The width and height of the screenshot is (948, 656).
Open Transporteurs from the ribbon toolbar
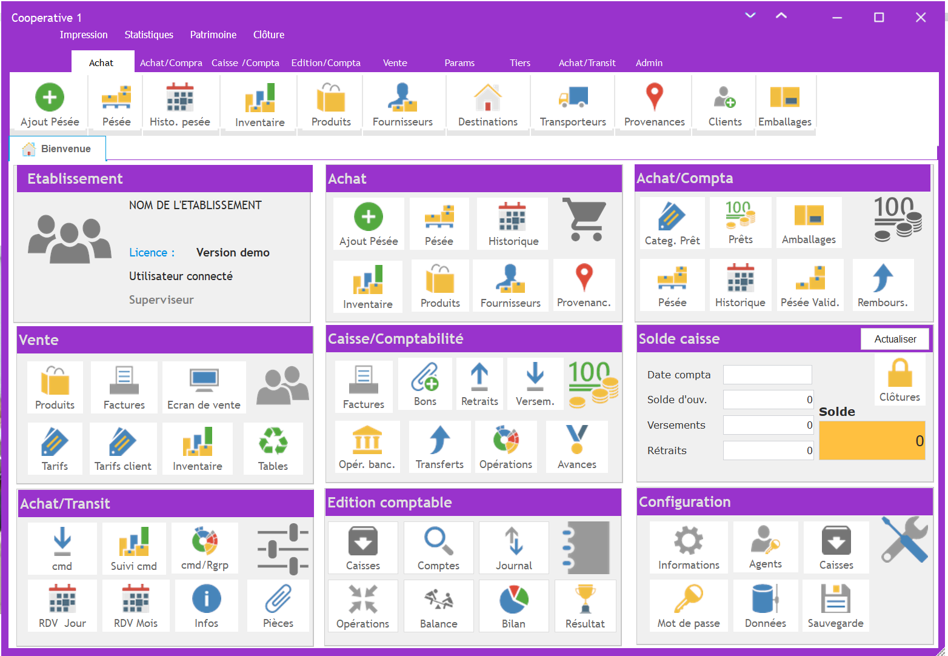click(x=572, y=104)
